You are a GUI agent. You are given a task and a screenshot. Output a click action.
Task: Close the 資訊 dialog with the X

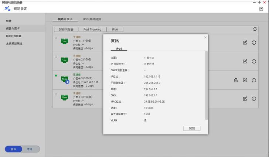pyautogui.click(x=205, y=37)
